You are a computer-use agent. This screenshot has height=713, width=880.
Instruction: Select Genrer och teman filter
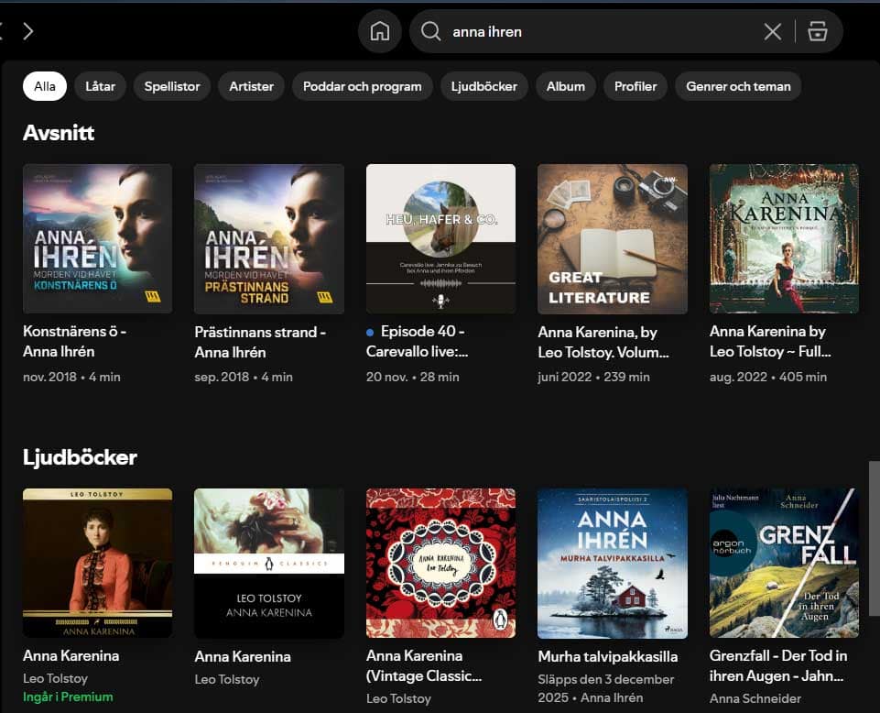(739, 86)
